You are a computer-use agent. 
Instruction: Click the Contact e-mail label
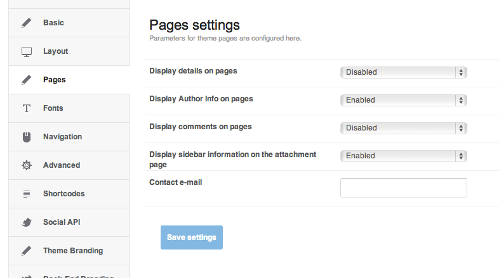point(176,182)
